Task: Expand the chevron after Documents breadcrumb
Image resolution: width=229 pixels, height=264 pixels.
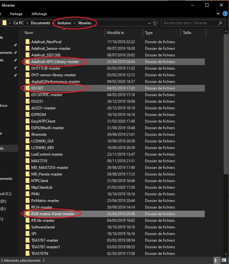Action: tap(54, 23)
